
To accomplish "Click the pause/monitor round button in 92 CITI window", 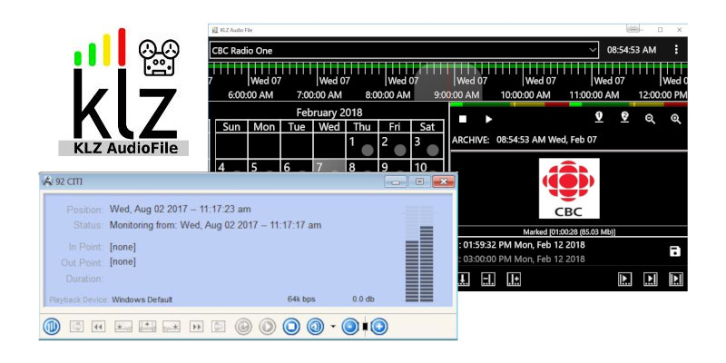I will 52,327.
